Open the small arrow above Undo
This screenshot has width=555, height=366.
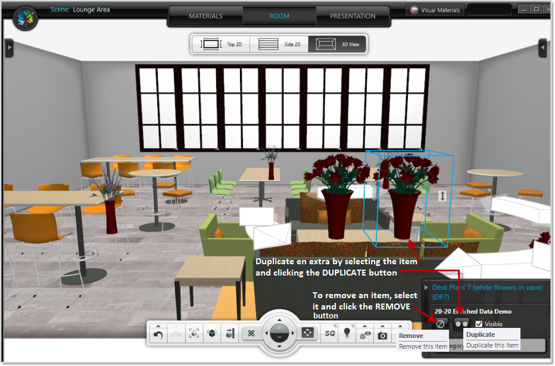tap(158, 326)
